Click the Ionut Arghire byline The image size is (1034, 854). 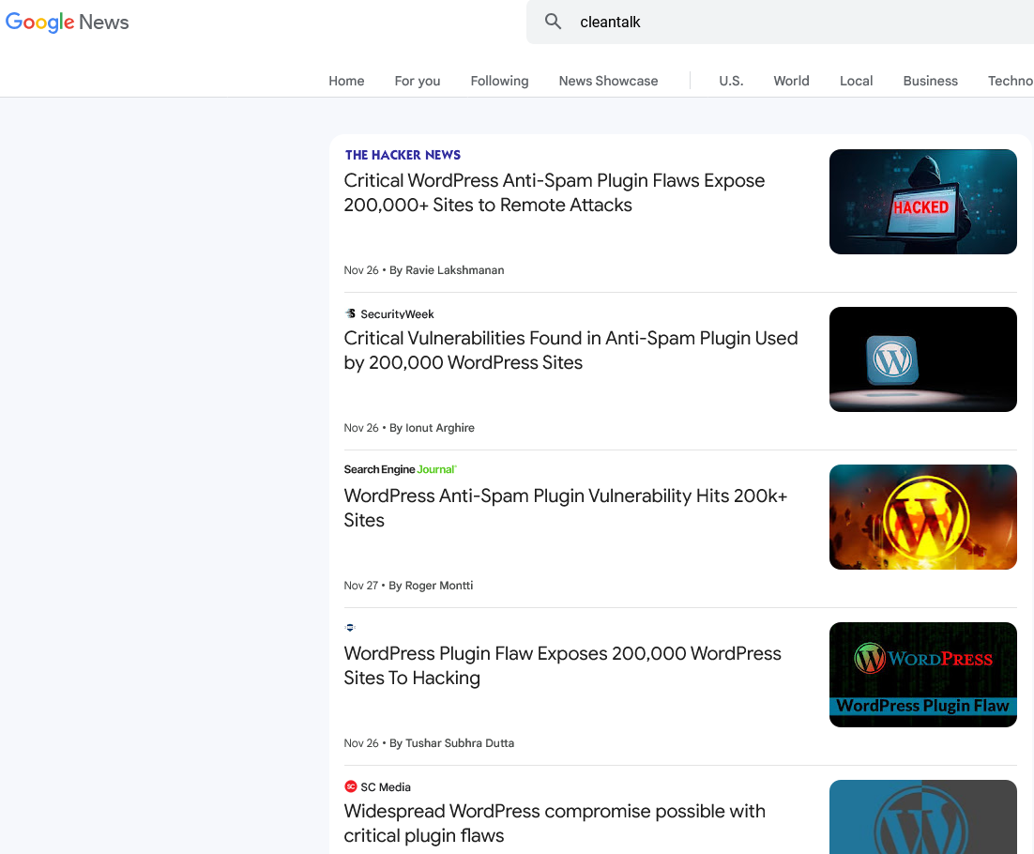point(432,428)
